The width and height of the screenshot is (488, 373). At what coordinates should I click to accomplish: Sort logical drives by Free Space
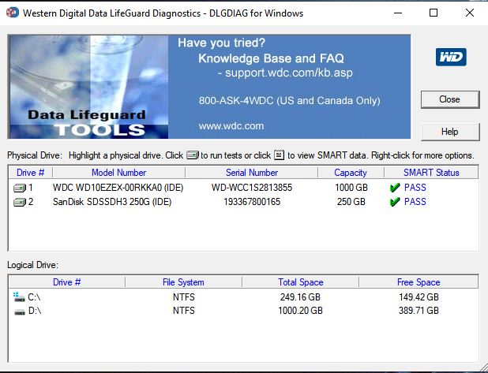[x=418, y=282]
